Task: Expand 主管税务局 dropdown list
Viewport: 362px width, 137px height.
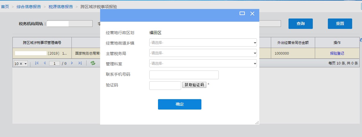Action: 203,53
